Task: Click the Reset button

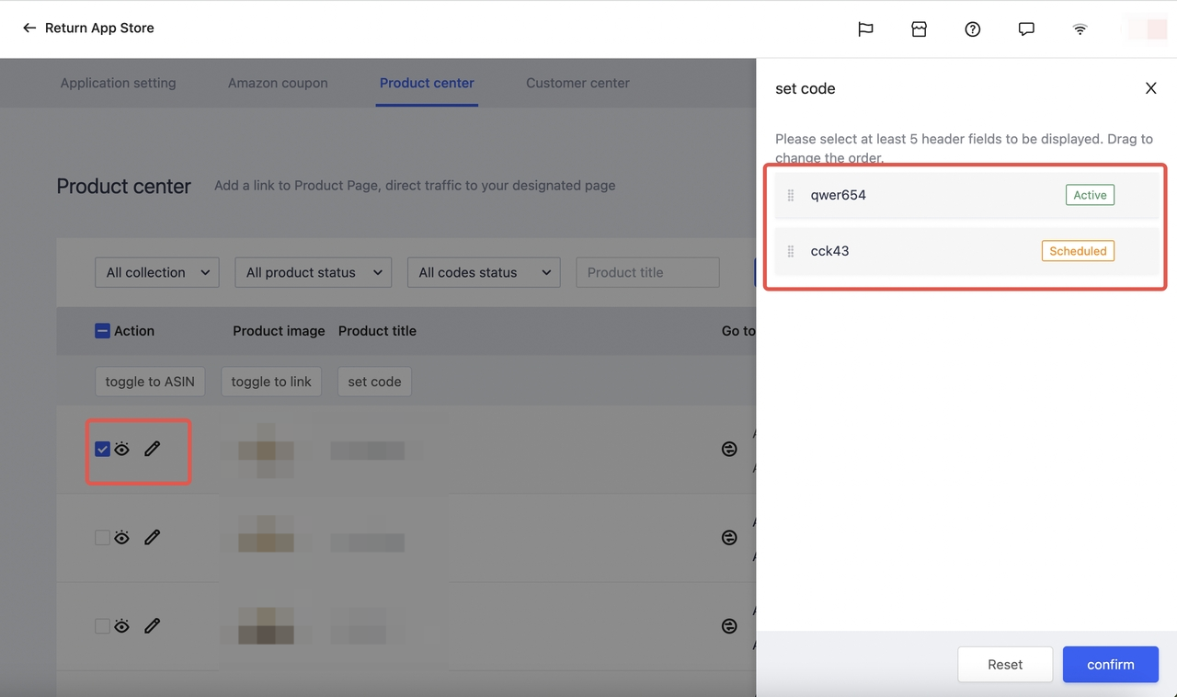Action: point(1005,664)
